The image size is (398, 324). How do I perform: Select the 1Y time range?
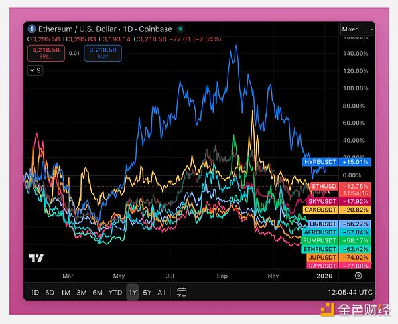[133, 293]
